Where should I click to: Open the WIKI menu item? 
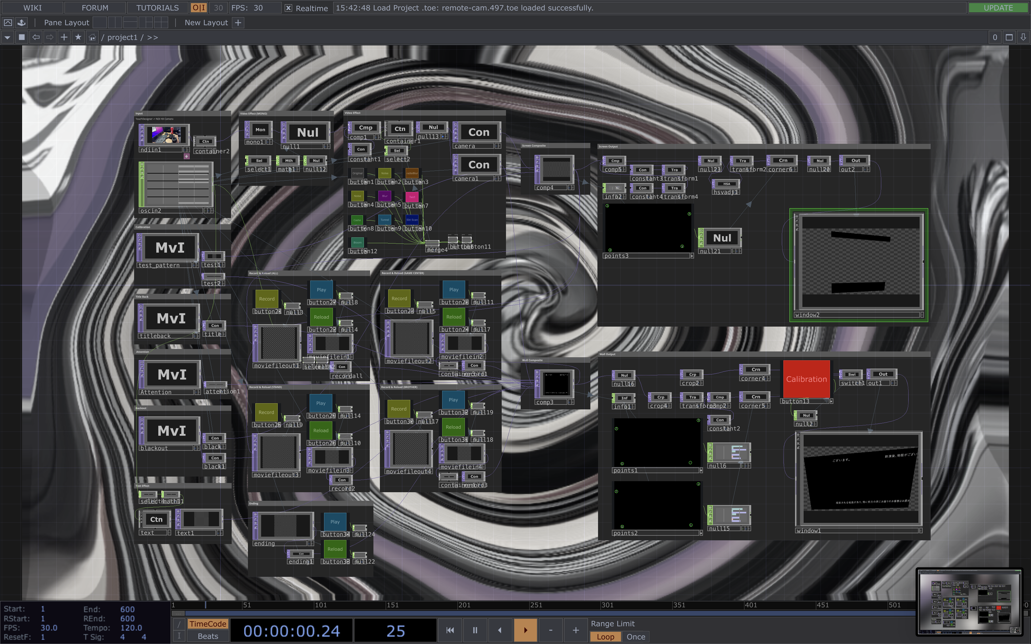pyautogui.click(x=33, y=8)
